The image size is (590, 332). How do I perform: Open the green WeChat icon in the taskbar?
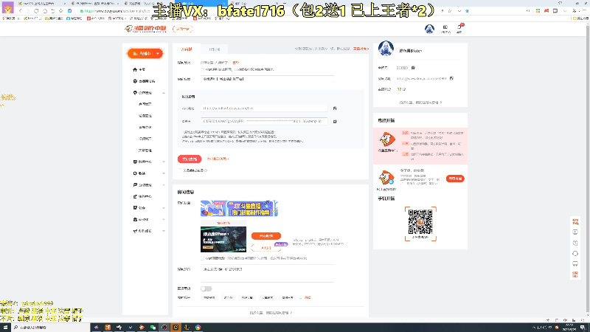coord(153,328)
